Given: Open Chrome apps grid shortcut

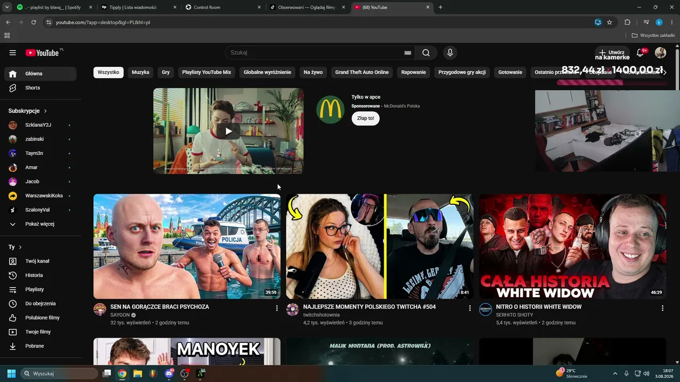Looking at the screenshot, I should (7, 36).
